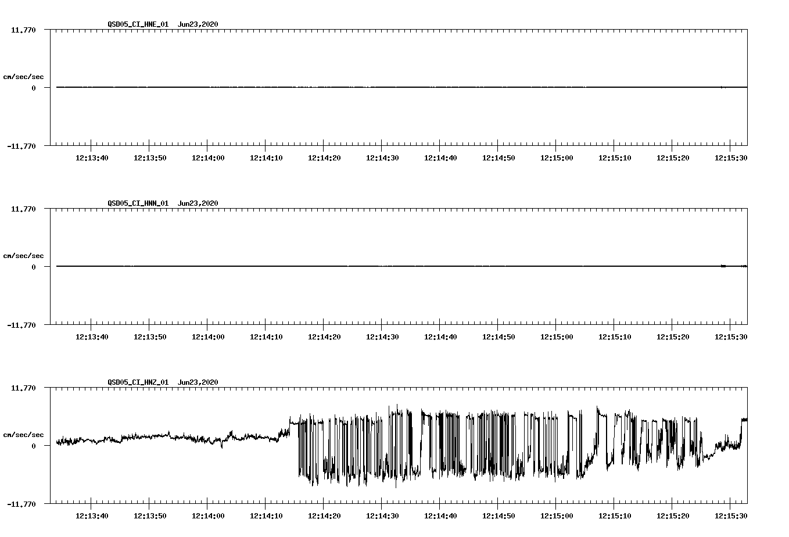789x537 pixels.
Task: Click the cm/sec/sec unit label of HNN plot
Action: pyautogui.click(x=23, y=256)
